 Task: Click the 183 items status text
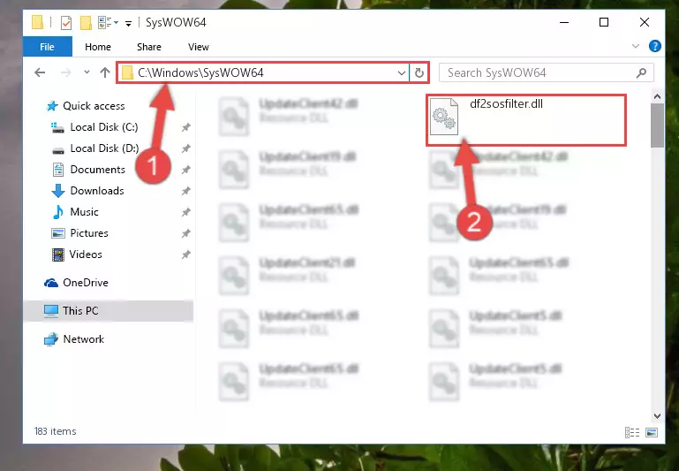point(55,431)
